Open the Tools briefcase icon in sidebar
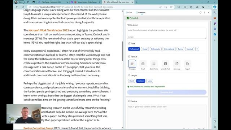The height and width of the screenshot is (130, 231). tap(215, 18)
